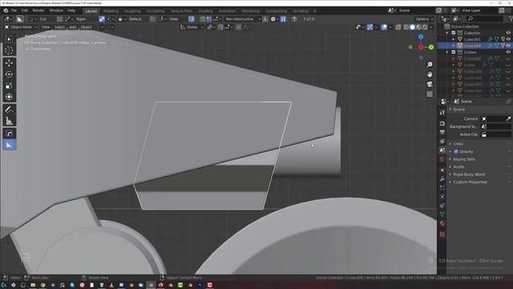Switch to the Modeling workspace tab
This screenshot has width=513, height=289.
[111, 10]
